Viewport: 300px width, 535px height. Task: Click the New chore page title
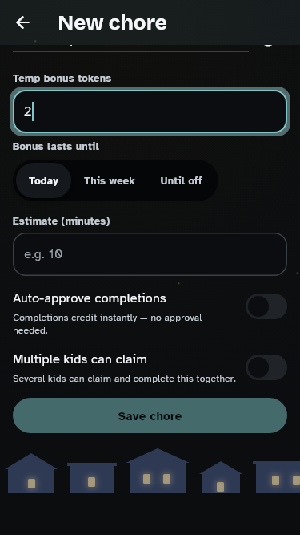(113, 23)
